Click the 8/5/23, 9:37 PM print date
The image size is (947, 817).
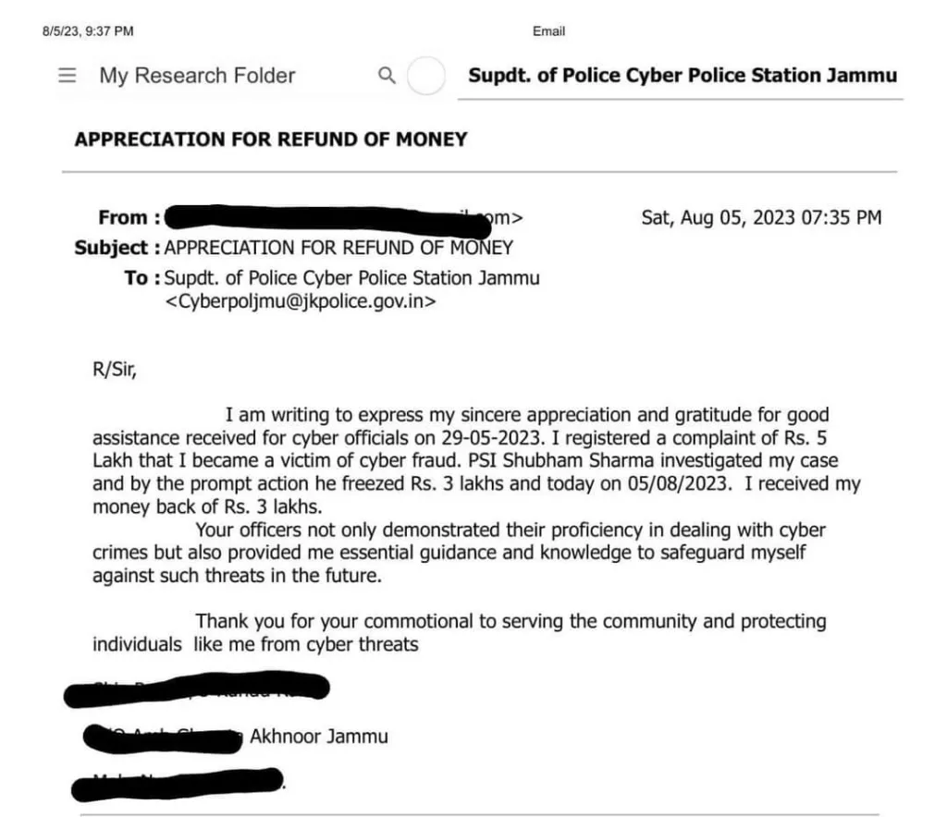point(88,31)
